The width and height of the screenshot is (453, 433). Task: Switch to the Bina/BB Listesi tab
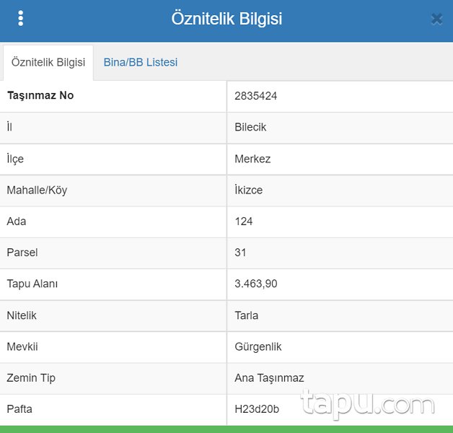[141, 63]
